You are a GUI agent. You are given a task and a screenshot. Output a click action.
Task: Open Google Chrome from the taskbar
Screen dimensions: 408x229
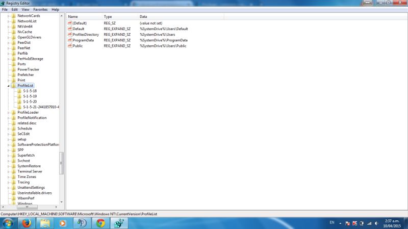[100, 223]
